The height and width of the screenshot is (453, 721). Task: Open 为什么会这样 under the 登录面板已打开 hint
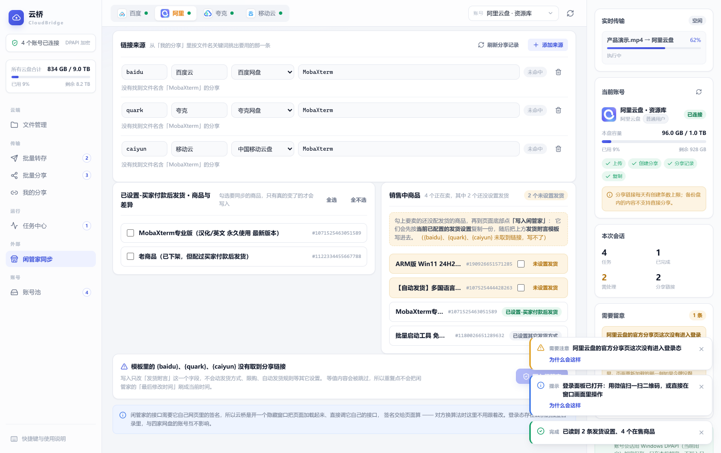(x=565, y=406)
